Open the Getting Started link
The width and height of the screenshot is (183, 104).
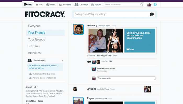pyautogui.click(x=32, y=91)
